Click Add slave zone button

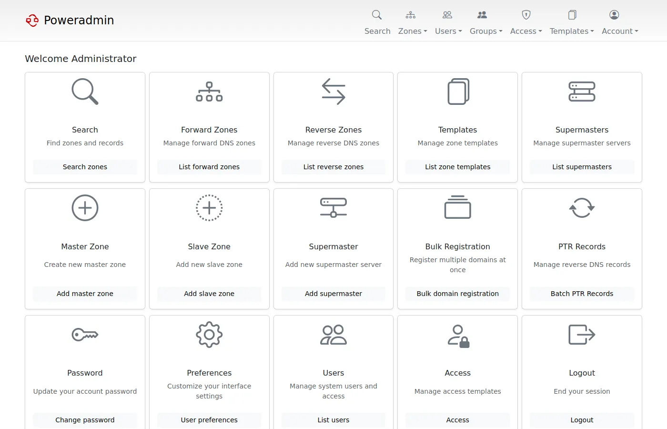tap(209, 294)
